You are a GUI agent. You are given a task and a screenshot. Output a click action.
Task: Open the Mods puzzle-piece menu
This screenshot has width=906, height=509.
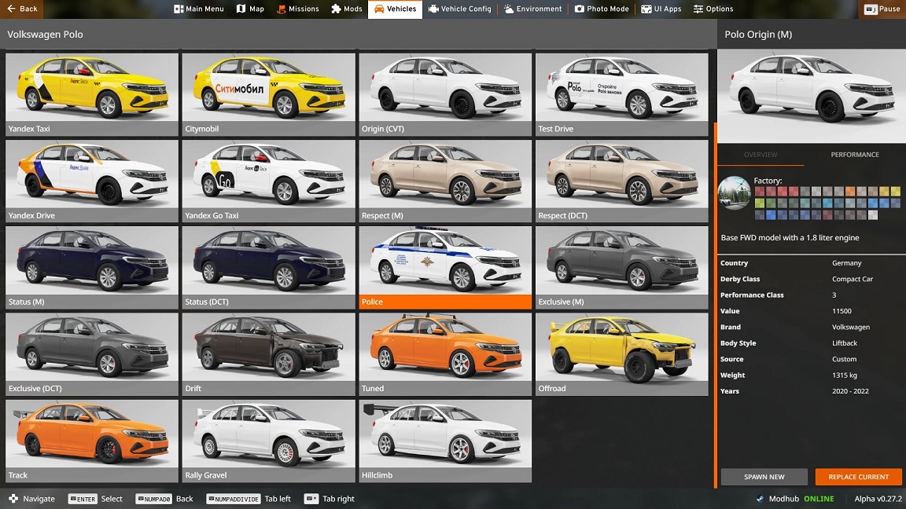(x=347, y=9)
